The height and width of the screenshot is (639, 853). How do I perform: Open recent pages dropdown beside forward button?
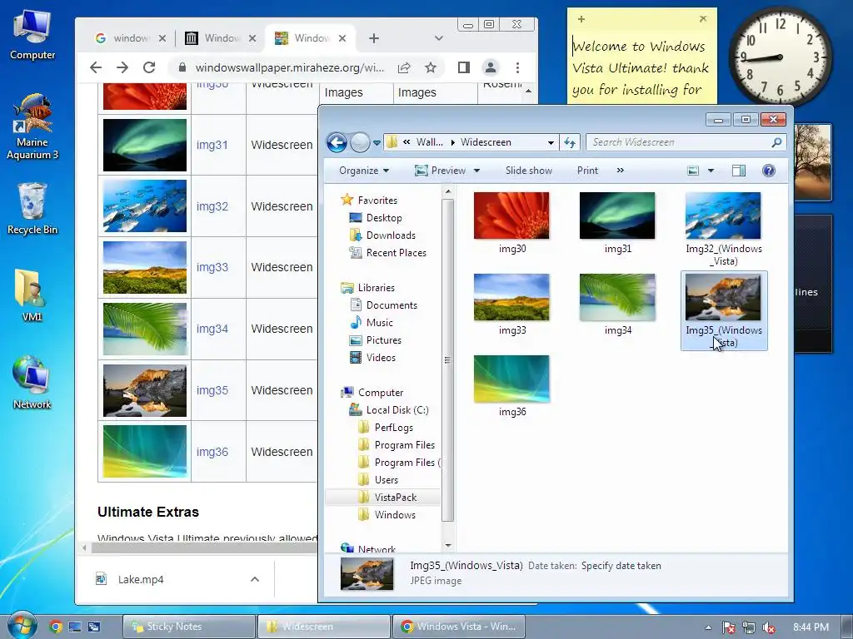click(377, 143)
